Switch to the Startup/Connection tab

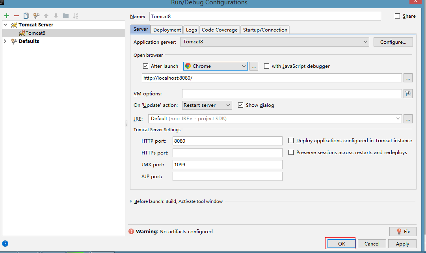(265, 30)
